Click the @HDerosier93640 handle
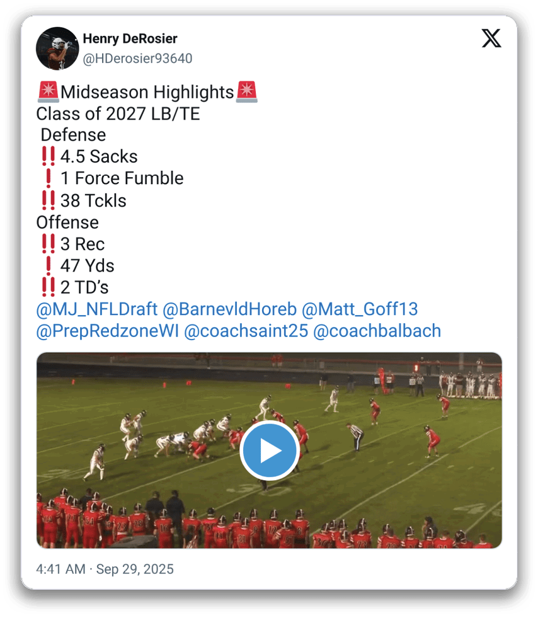Image resolution: width=538 pixels, height=625 pixels. click(x=137, y=59)
